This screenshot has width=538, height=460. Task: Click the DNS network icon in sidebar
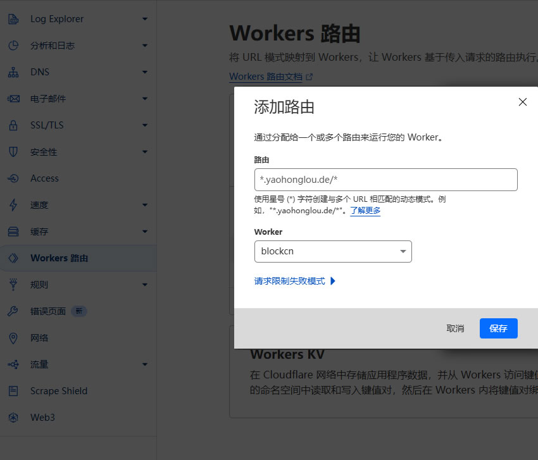click(13, 72)
